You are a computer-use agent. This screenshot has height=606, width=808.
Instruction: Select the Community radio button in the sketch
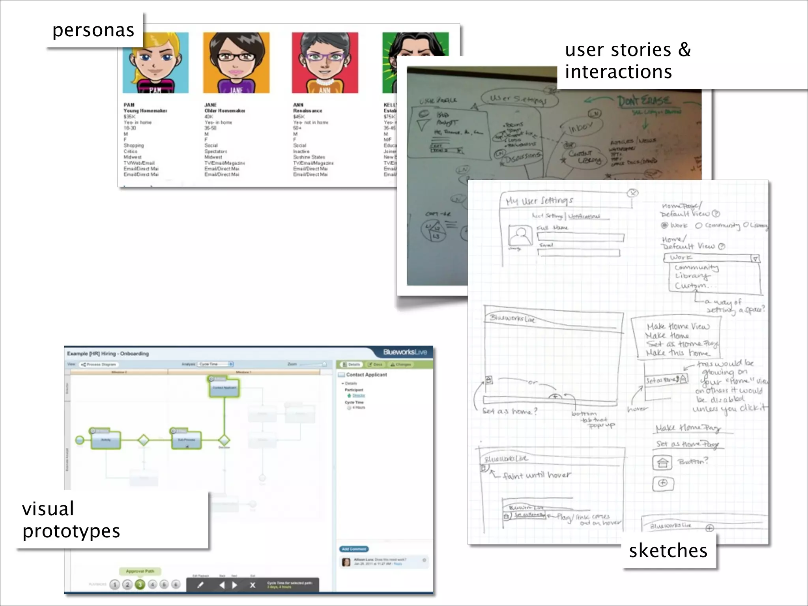pos(699,226)
